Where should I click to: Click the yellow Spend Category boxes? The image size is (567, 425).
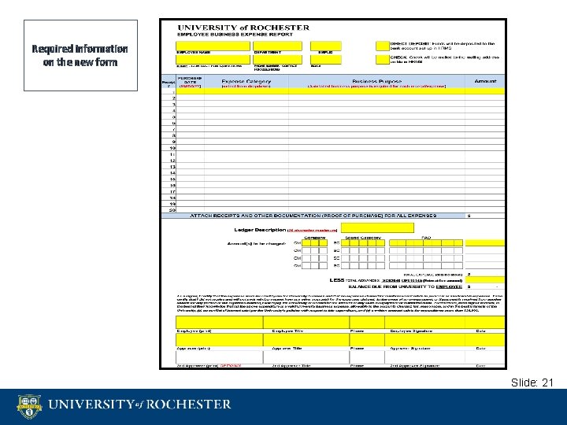363,243
